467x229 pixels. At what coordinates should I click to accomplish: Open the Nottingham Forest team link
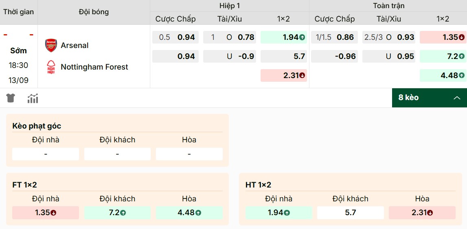pyautogui.click(x=94, y=67)
